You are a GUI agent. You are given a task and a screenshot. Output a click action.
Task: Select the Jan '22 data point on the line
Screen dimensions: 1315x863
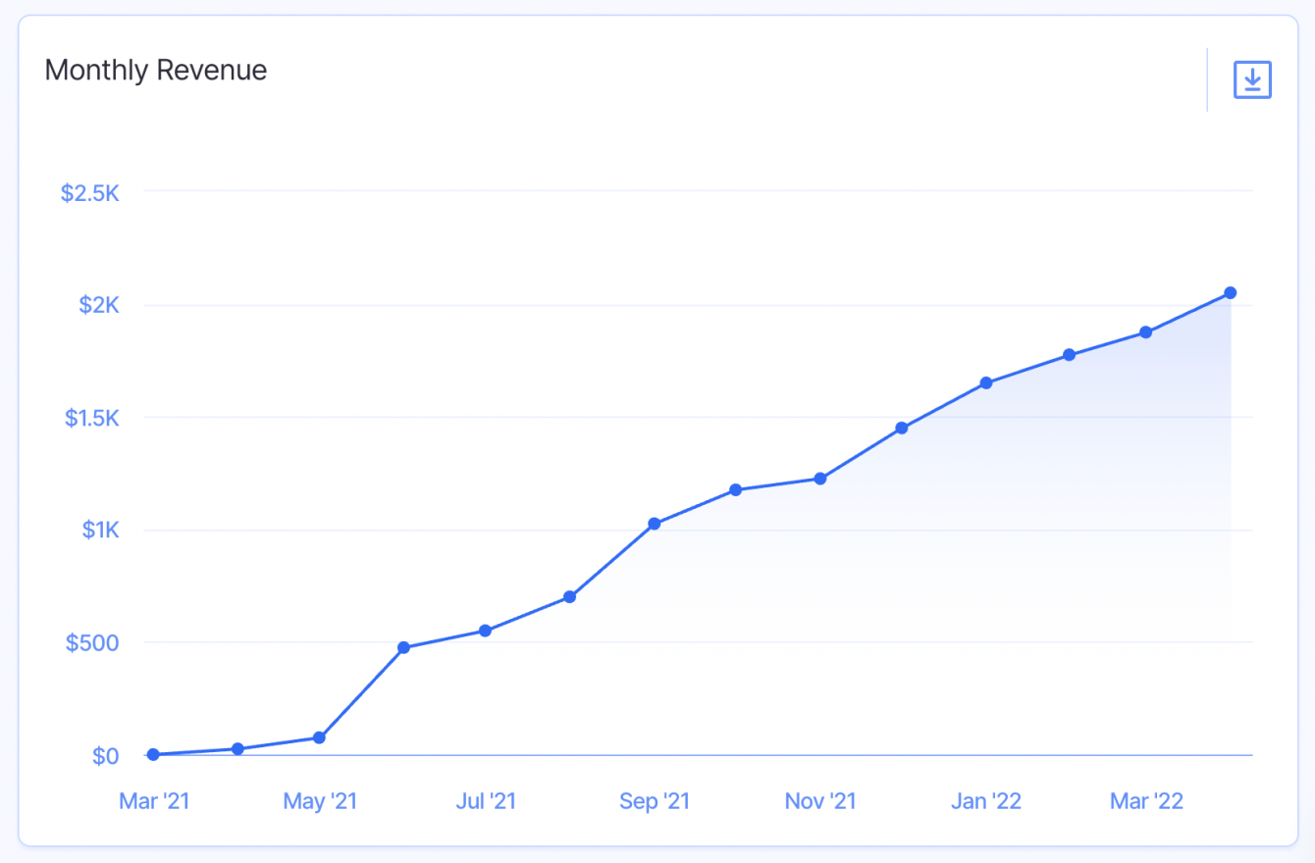[x=986, y=382]
